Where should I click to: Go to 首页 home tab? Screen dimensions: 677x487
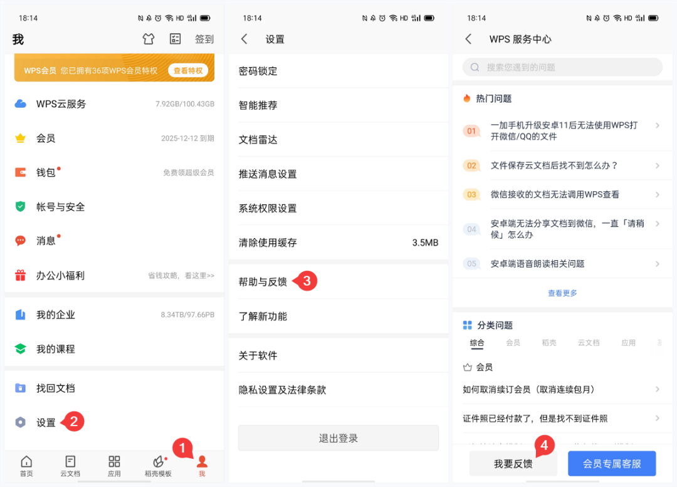point(26,466)
